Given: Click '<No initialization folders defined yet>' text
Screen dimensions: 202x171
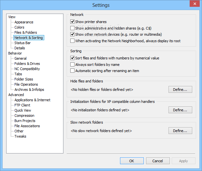Looking at the screenshot, I should pyautogui.click(x=100, y=110).
